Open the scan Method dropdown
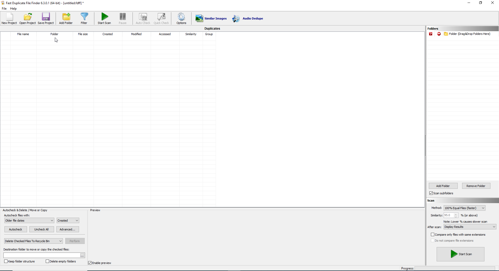Viewport: 499px width, 271px height. pos(483,208)
